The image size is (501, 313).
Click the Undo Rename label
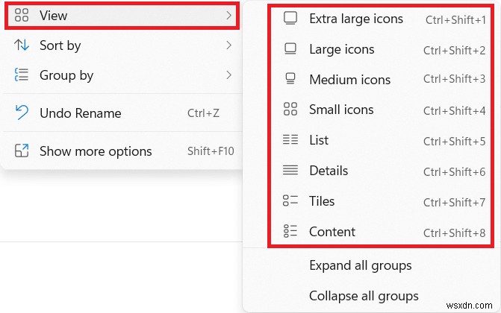[80, 113]
